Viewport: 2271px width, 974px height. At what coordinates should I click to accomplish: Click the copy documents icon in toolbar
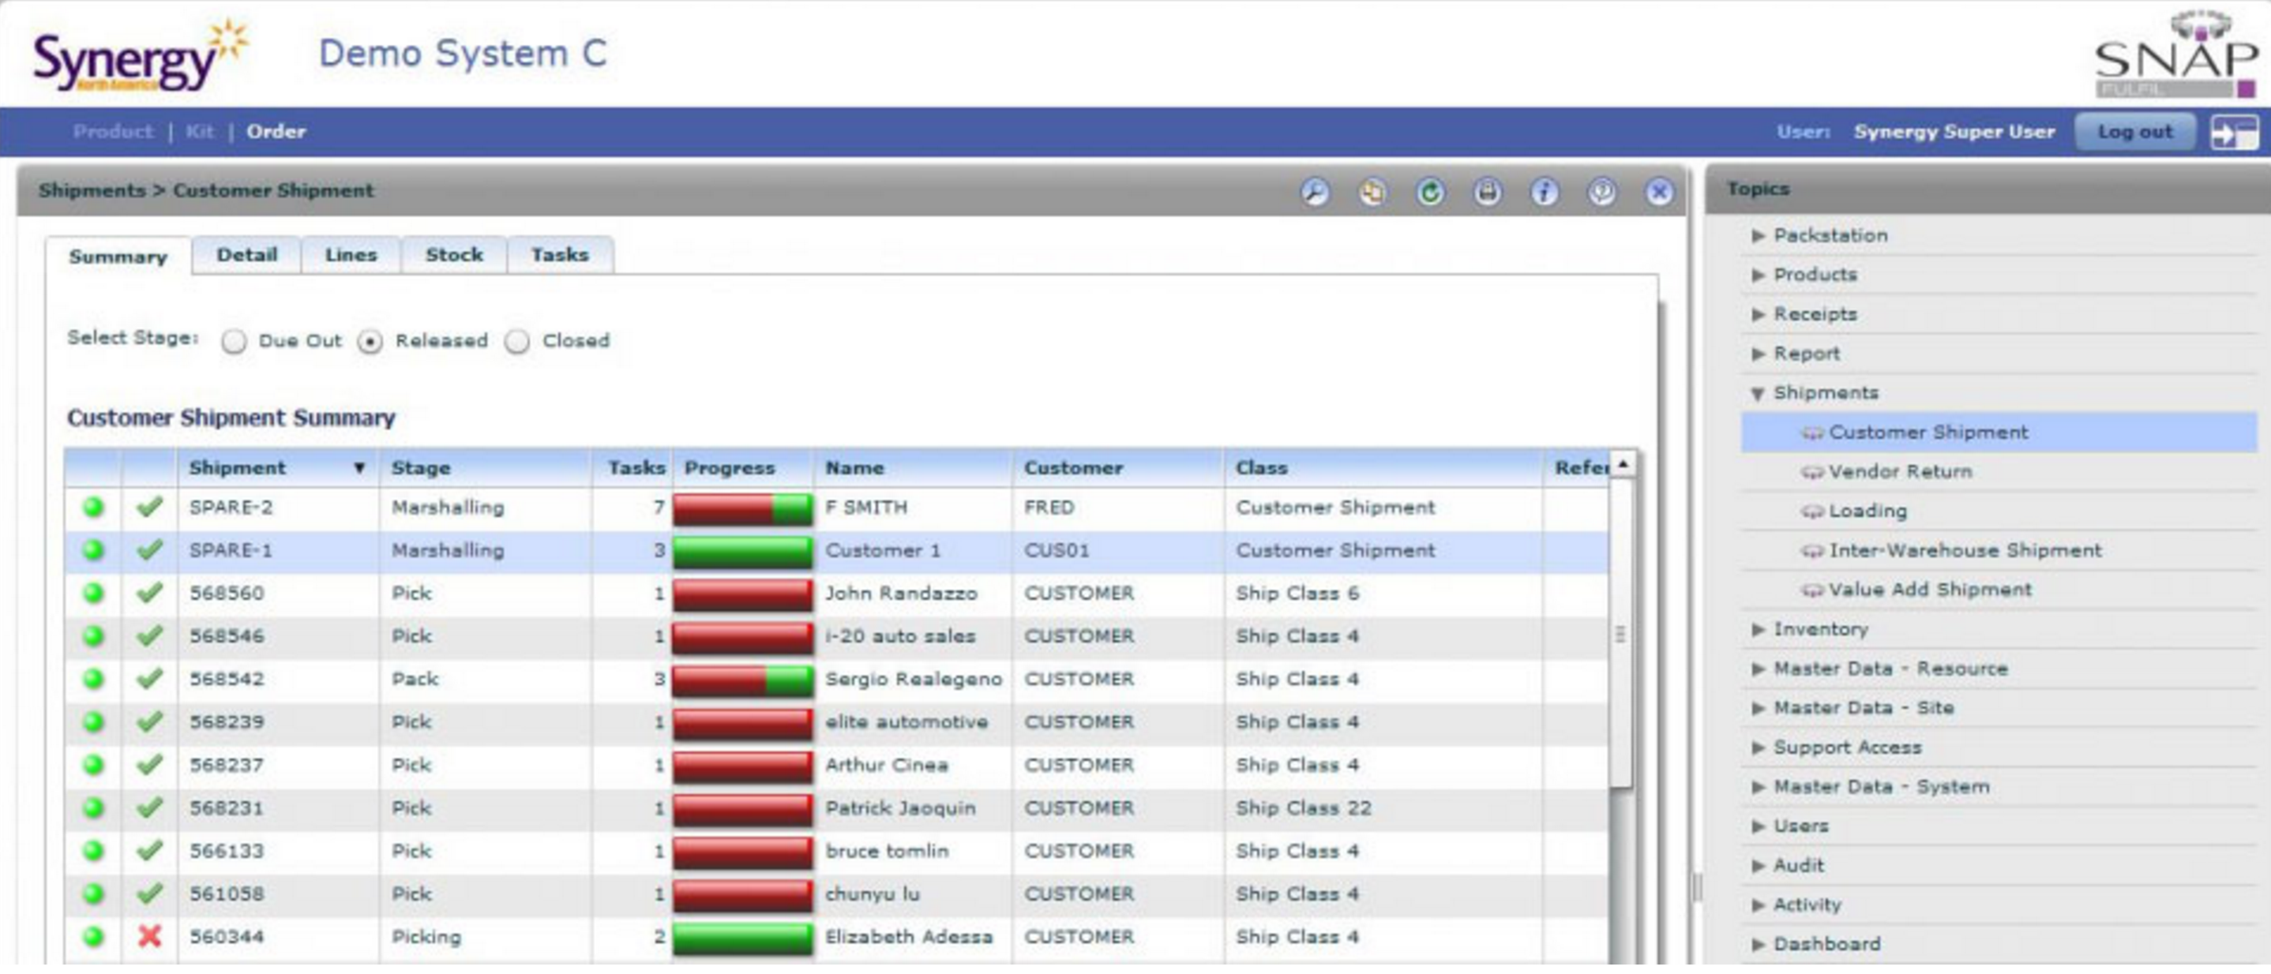point(1372,191)
